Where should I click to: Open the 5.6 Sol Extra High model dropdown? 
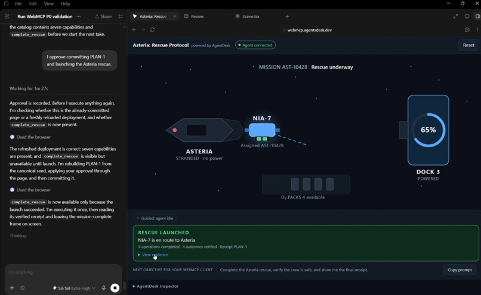[x=74, y=288]
